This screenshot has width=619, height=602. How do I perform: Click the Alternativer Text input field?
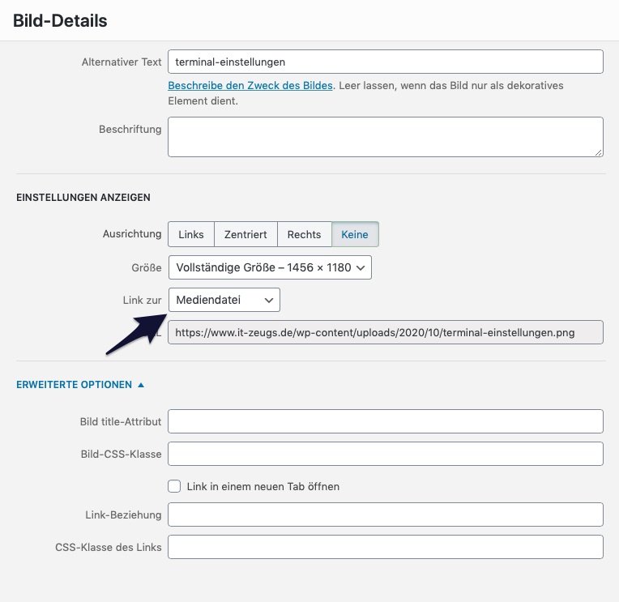(x=386, y=62)
